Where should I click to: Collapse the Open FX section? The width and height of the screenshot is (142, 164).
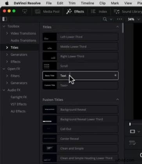coord(4,69)
